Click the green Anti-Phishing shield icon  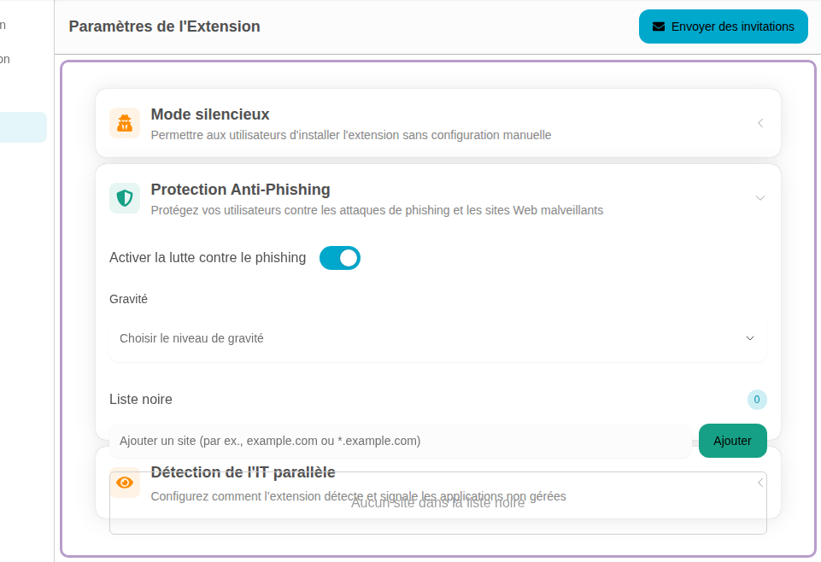click(x=125, y=198)
